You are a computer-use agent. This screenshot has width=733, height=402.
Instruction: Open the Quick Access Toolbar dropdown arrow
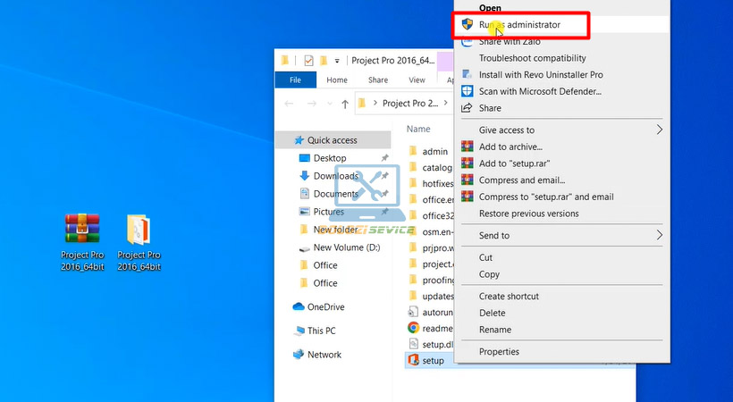point(337,62)
